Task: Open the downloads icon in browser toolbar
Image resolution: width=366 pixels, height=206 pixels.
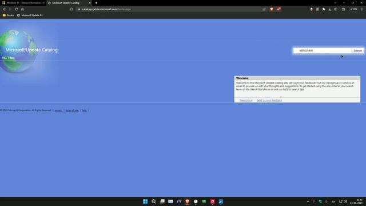Action: (329, 9)
